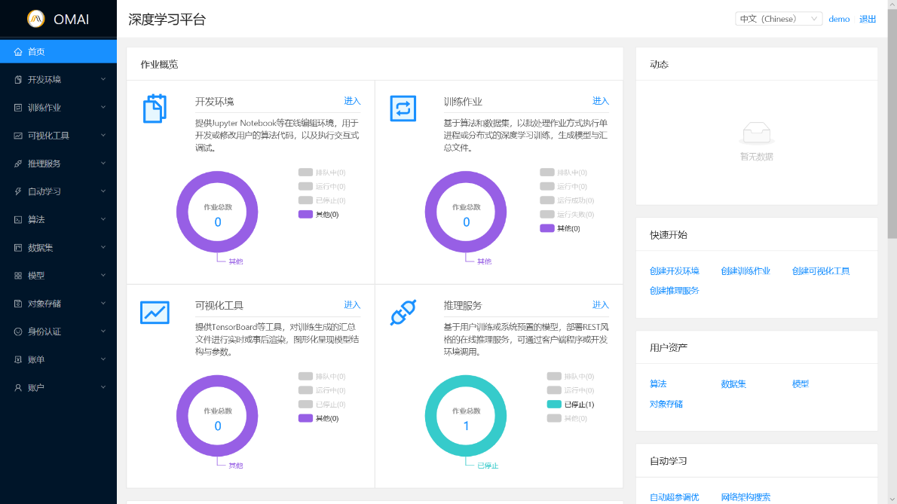Open the 中文 (Chinese) language dropdown
897x504 pixels.
(x=778, y=19)
